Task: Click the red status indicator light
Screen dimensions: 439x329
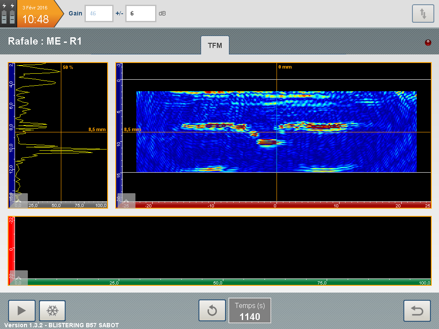Action: (427, 42)
